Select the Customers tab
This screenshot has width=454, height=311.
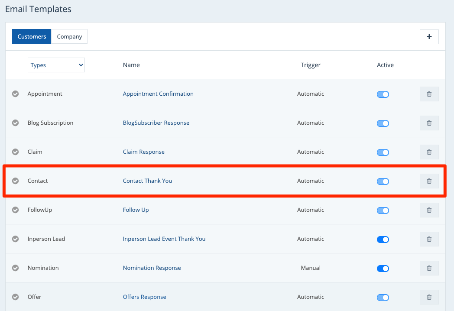32,37
